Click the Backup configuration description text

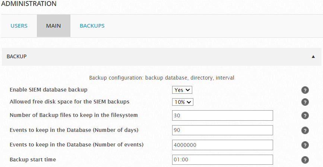tap(162, 78)
